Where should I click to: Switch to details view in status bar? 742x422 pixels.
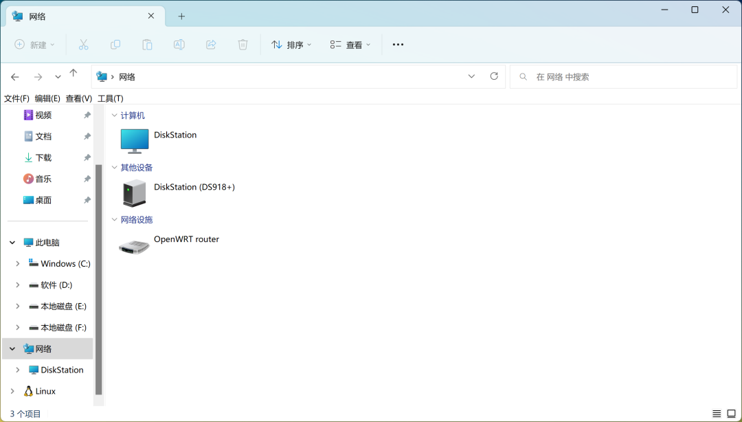coord(717,414)
